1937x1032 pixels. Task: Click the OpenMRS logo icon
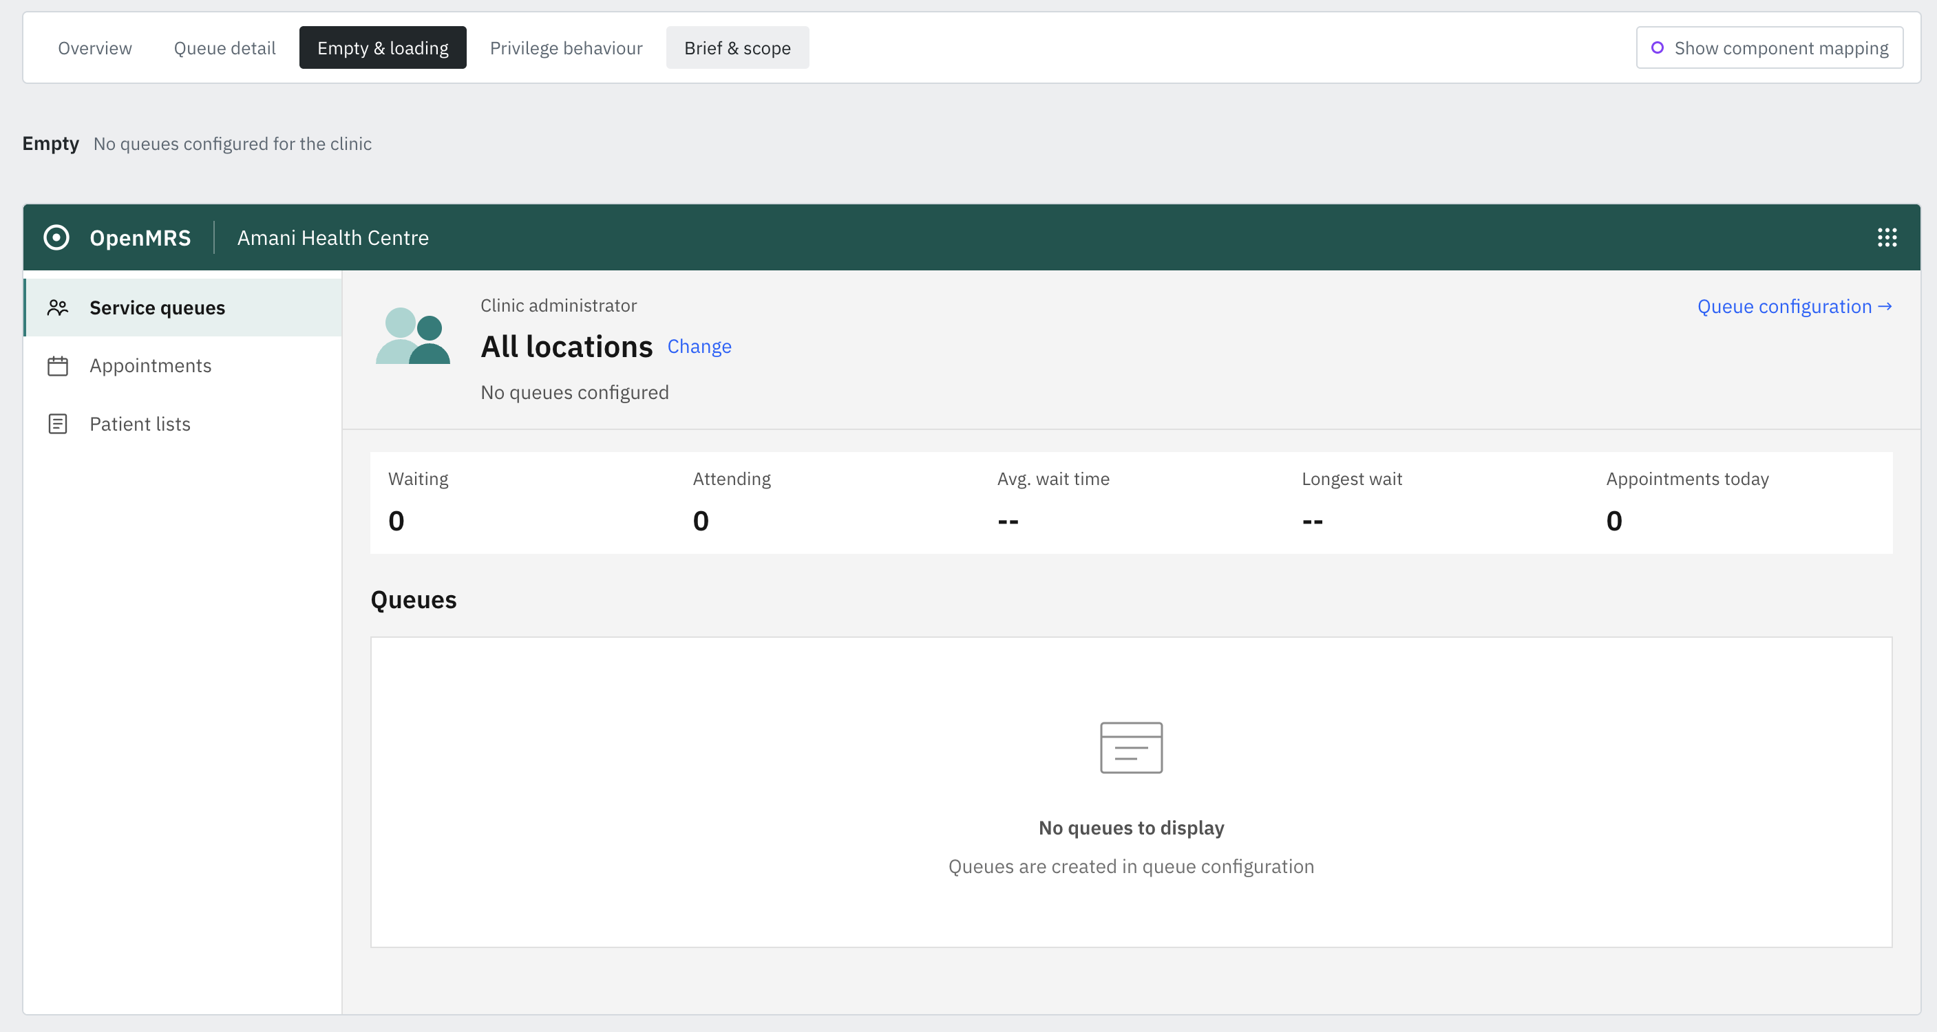pos(56,237)
